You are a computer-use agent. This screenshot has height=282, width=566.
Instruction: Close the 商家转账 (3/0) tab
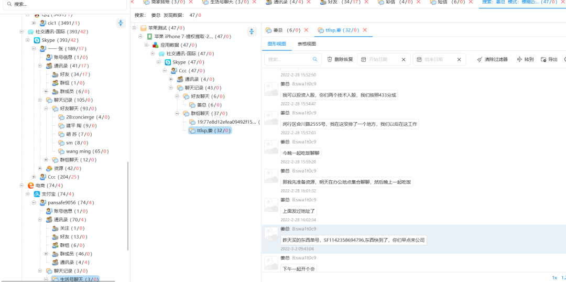tap(191, 2)
